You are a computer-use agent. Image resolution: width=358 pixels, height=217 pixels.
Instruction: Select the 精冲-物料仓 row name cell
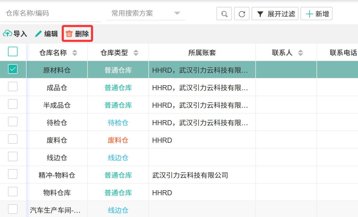pos(57,175)
